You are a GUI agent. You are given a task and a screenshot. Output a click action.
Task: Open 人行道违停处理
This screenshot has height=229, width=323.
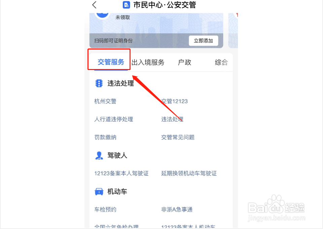click(x=114, y=119)
